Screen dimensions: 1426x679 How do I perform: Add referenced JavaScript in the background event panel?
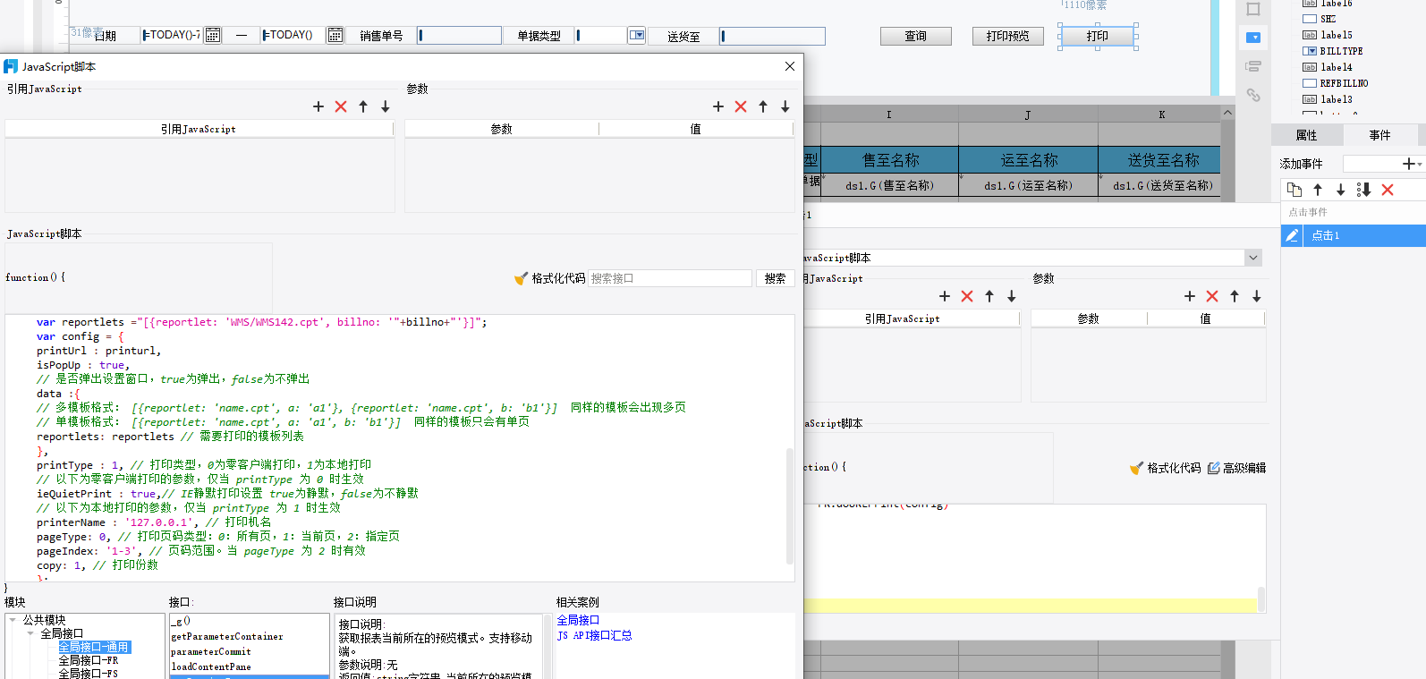point(945,296)
